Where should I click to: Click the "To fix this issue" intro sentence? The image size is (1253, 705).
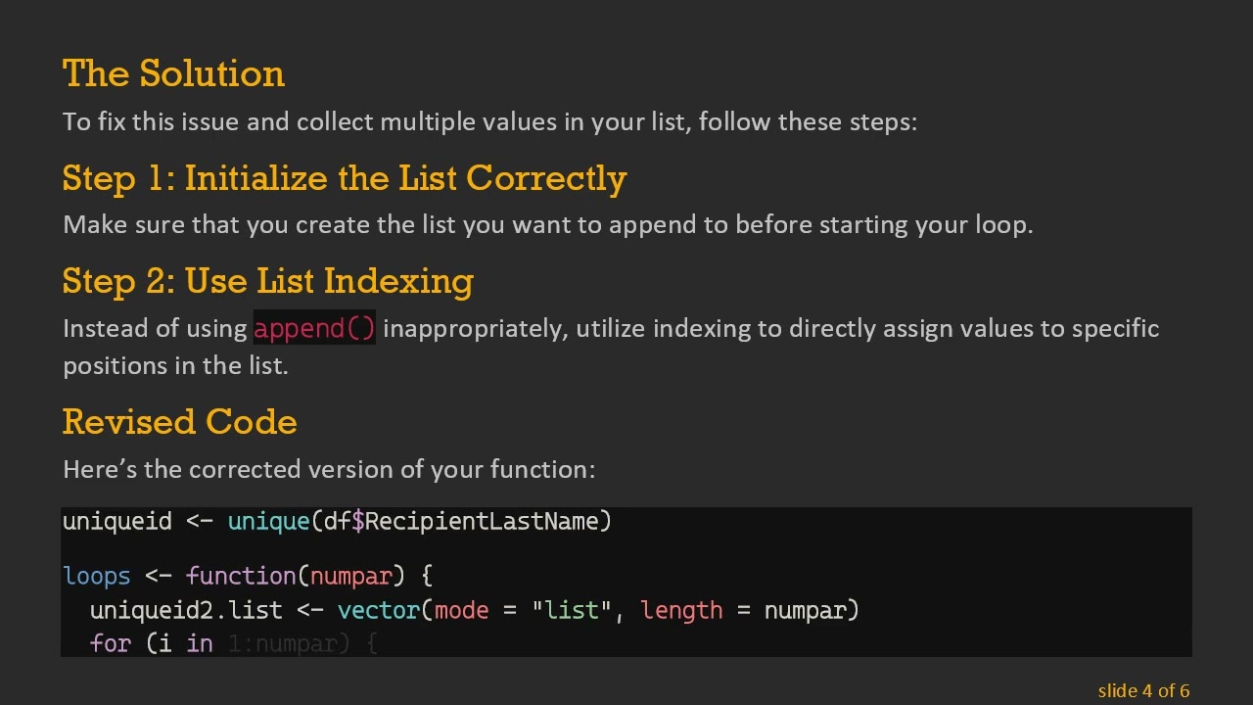489,122
